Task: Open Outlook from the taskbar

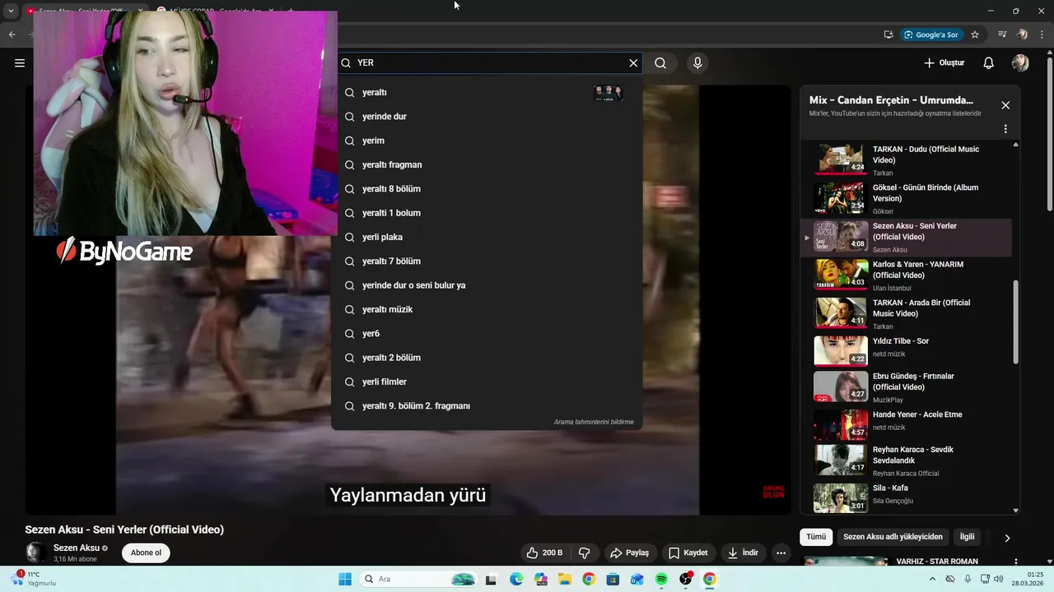Action: [637, 579]
